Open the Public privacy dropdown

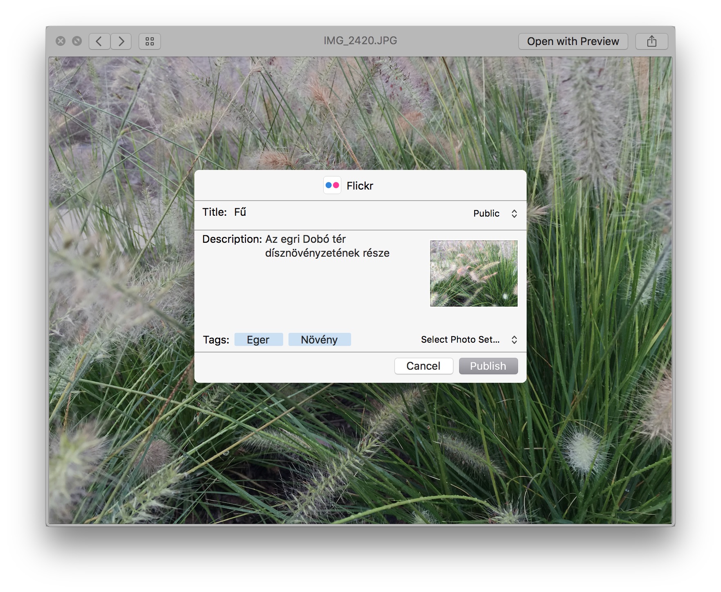495,213
